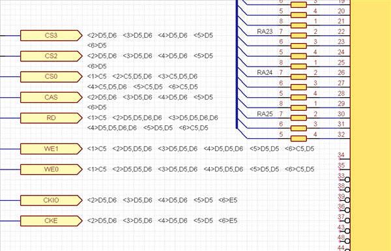Click the RA24 designator label
391x251 pixels.
pos(265,72)
